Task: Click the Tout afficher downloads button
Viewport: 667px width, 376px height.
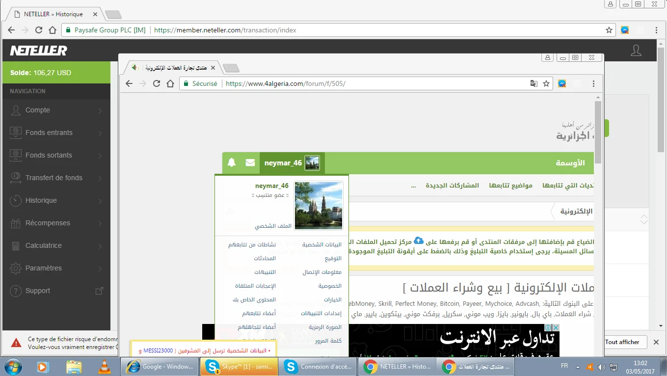Action: pos(622,342)
